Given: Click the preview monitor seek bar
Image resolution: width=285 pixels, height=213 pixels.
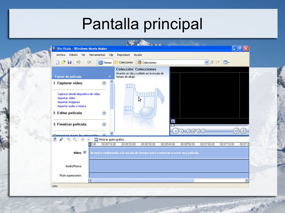Looking at the screenshot, I should point(209,126).
